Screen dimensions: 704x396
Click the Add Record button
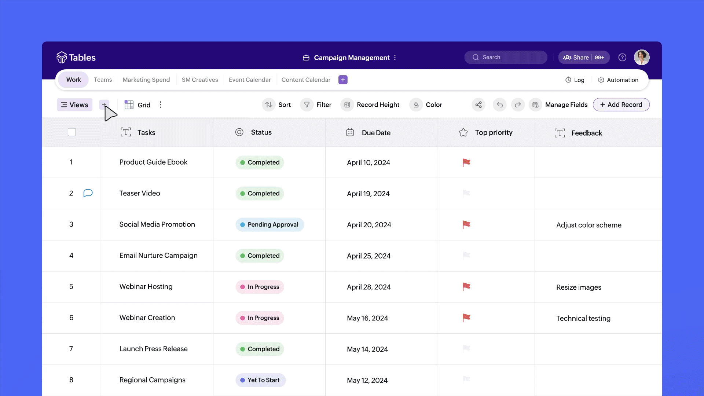(x=621, y=105)
